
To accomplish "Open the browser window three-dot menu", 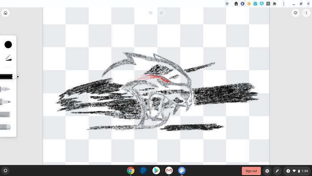I will (x=284, y=4).
